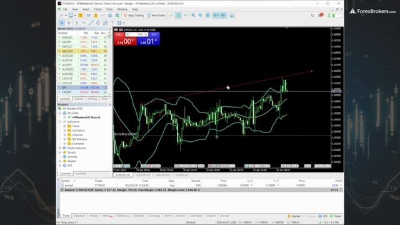Open the notifications icon with red badge
This screenshot has width=400, height=225.
pyautogui.click(x=321, y=15)
